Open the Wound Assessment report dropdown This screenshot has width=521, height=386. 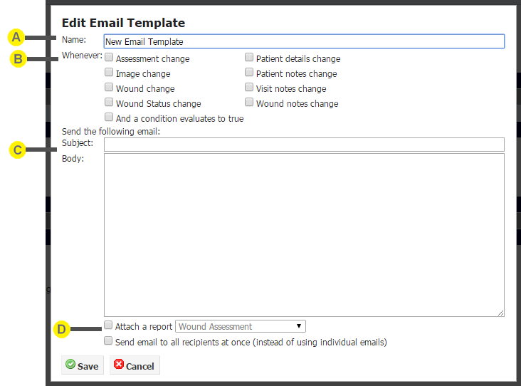(241, 326)
